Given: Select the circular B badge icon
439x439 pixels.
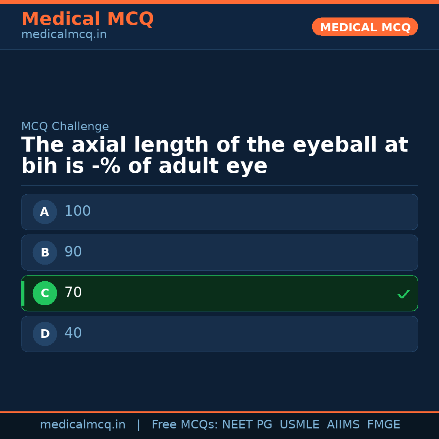Looking at the screenshot, I should tap(45, 252).
